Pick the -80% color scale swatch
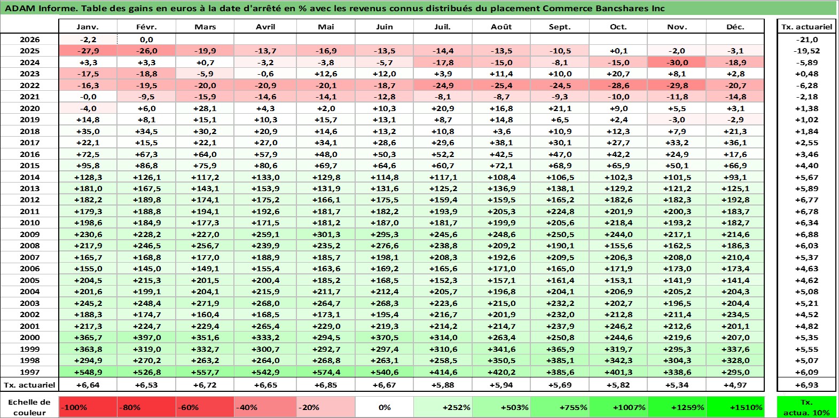Image resolution: width=839 pixels, height=418 pixels. (147, 407)
